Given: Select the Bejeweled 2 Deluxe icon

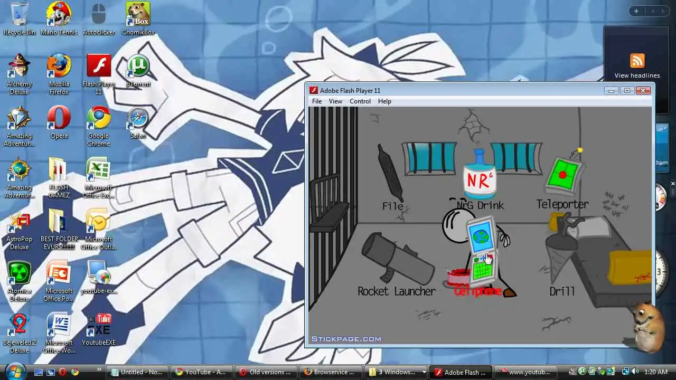Looking at the screenshot, I should 20,332.
